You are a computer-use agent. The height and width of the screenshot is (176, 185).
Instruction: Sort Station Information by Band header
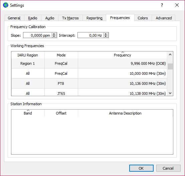tap(28, 113)
